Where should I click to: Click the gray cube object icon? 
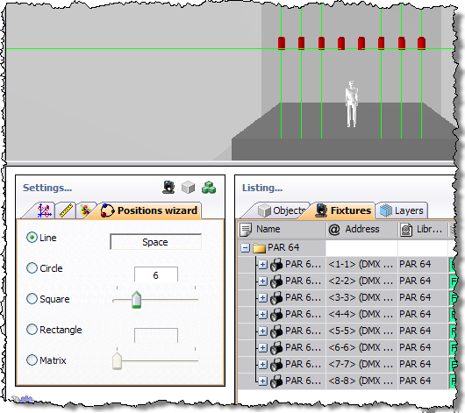click(x=189, y=188)
